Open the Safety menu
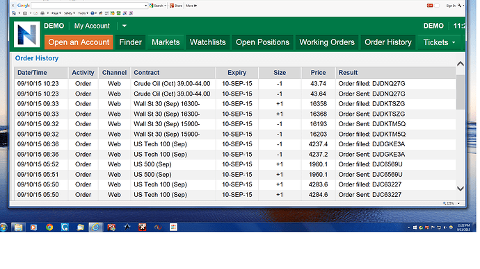480x269 pixels. (x=69, y=13)
